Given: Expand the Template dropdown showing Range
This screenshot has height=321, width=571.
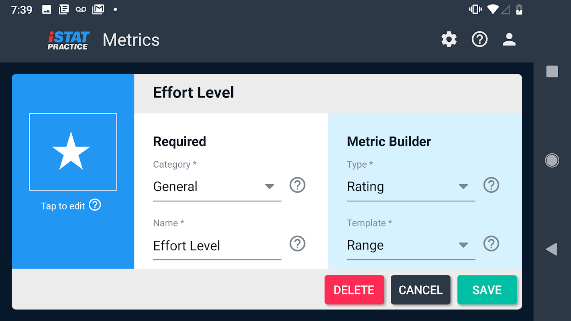Looking at the screenshot, I should [410, 245].
